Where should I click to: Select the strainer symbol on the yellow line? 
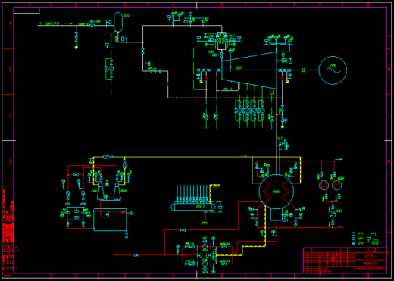(106, 157)
